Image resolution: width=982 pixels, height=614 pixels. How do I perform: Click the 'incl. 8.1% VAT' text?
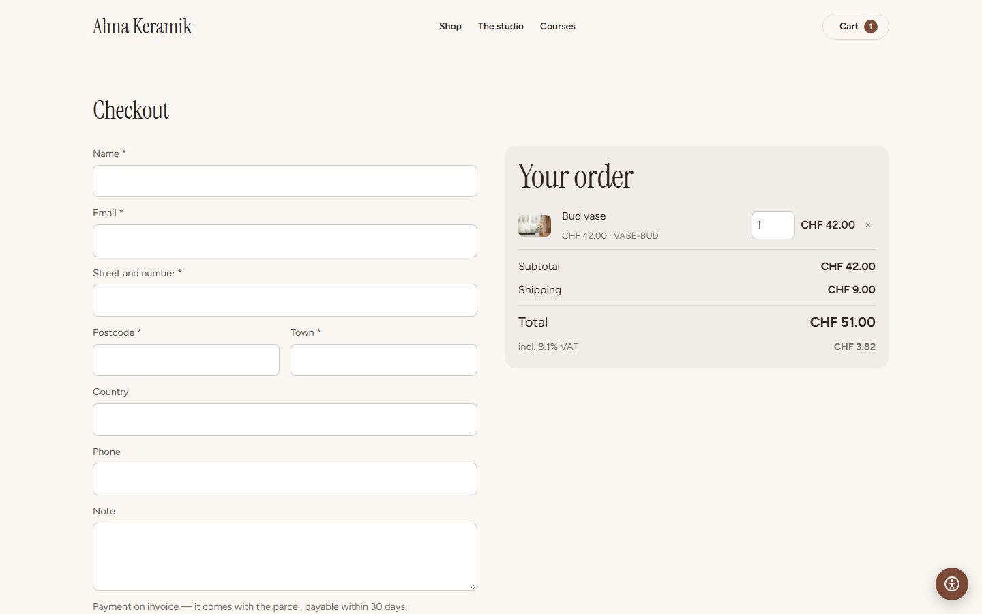[548, 347]
